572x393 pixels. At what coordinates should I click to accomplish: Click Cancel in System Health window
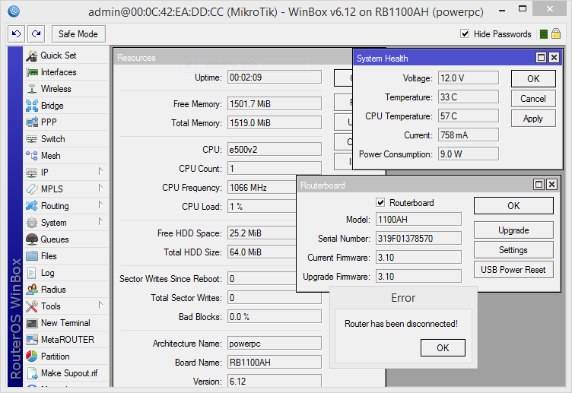(533, 99)
